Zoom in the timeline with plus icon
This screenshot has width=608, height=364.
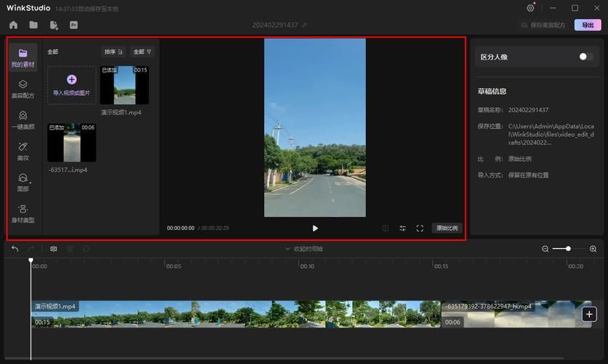point(593,249)
